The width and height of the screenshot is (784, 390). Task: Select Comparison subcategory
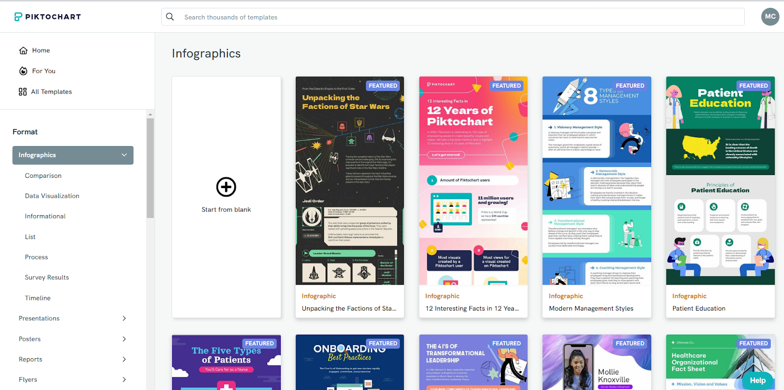(43, 175)
